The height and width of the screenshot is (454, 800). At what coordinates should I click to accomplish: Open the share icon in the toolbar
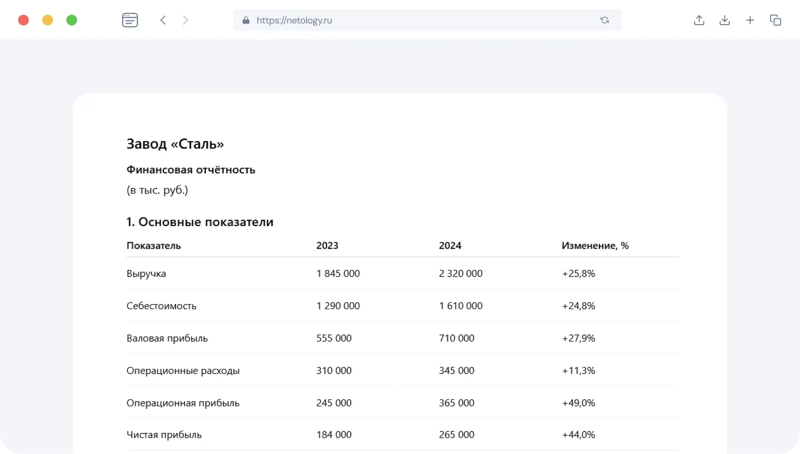pos(699,20)
